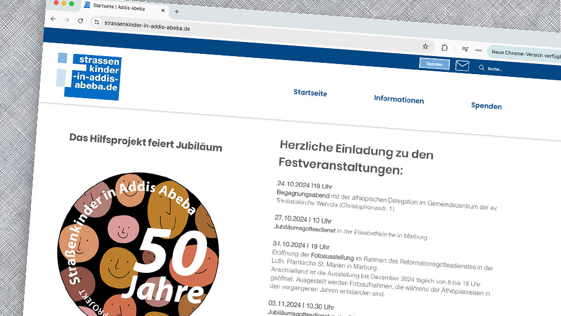The image size is (561, 316).
Task: Click the macOS green fullscreen button
Action: pos(72,3)
